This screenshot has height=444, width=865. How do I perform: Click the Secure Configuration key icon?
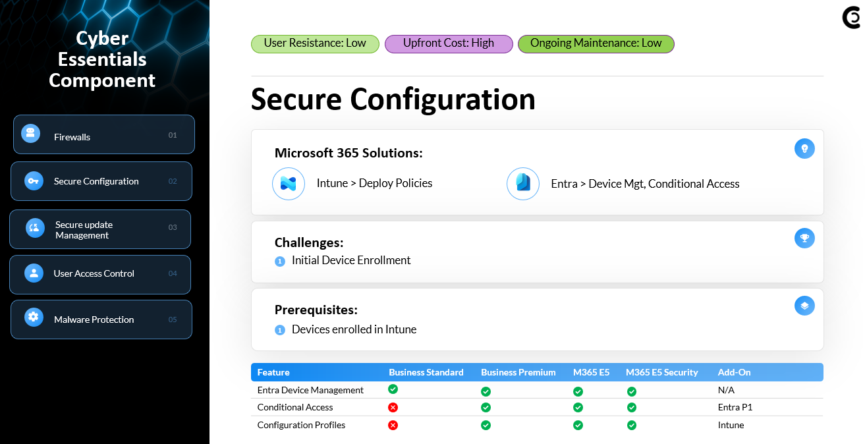point(34,181)
